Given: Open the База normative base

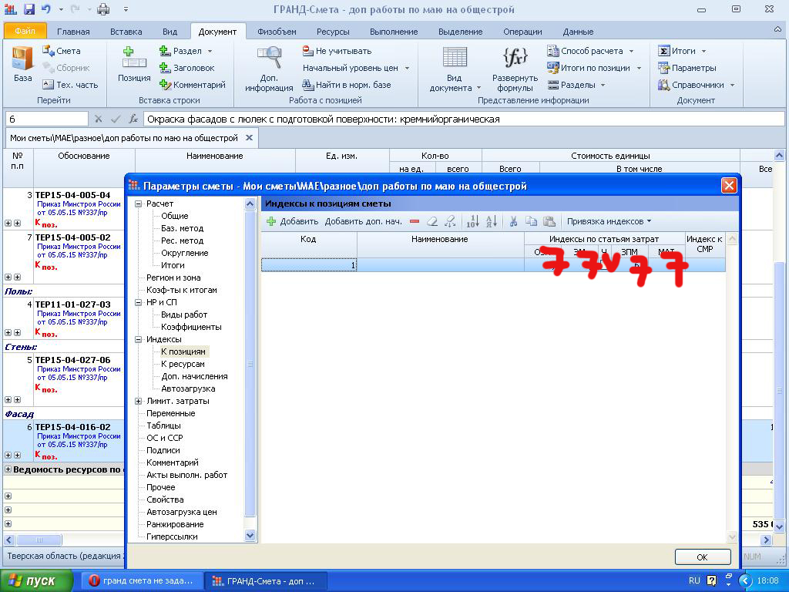Looking at the screenshot, I should tap(22, 64).
